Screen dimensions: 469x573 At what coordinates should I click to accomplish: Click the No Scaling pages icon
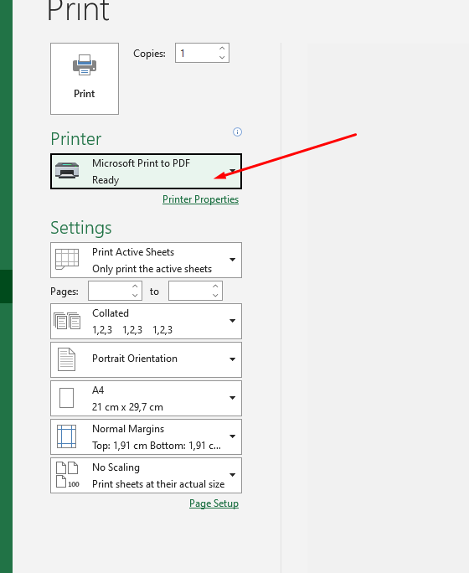tap(67, 475)
